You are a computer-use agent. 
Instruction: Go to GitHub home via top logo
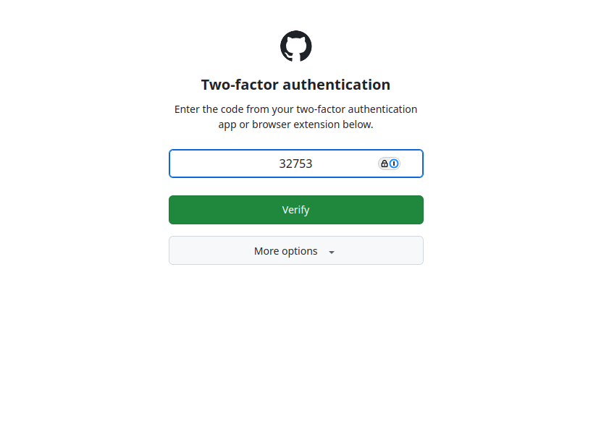point(295,46)
